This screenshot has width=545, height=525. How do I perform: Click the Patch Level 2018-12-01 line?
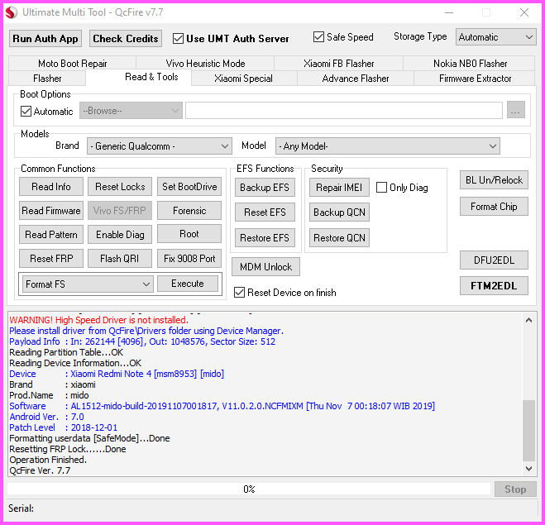point(63,427)
